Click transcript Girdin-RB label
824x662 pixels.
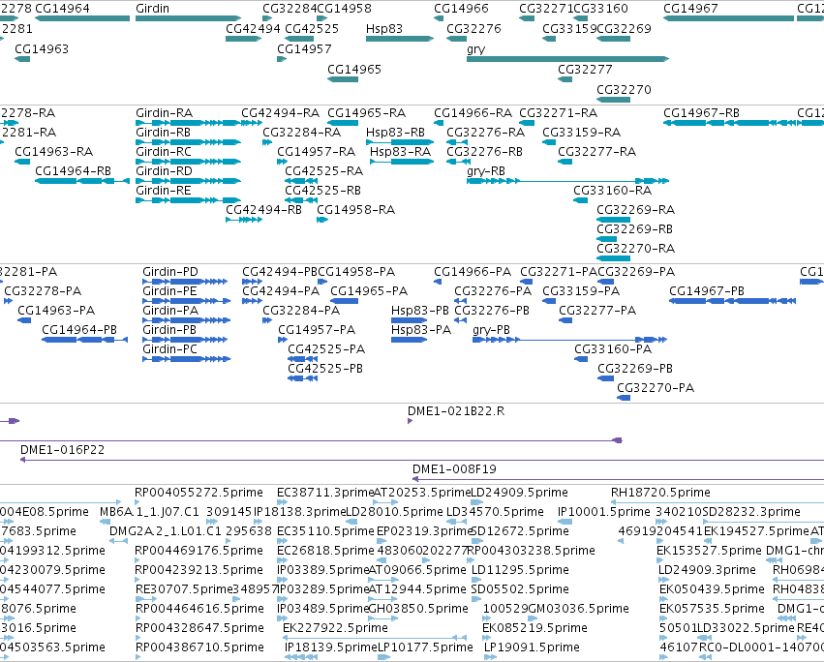(x=163, y=133)
